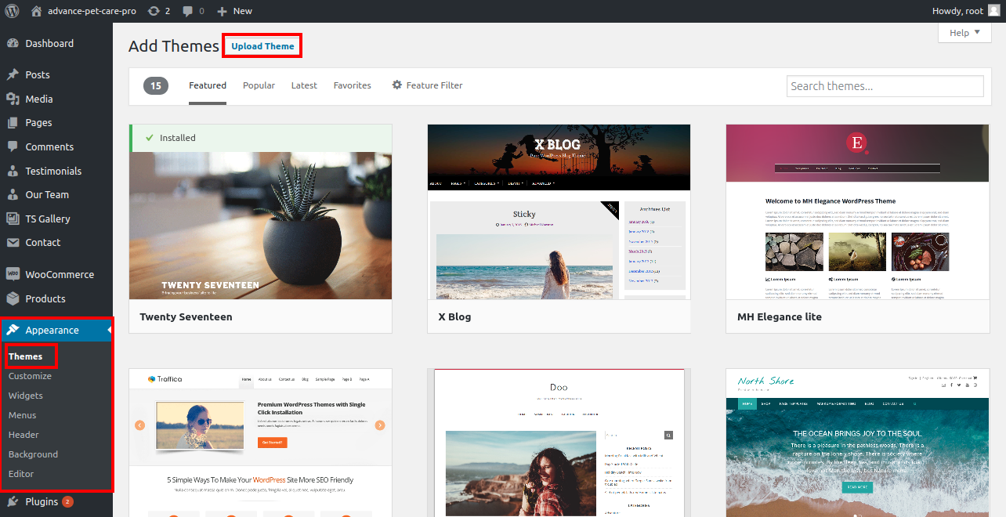Open Widgets in Appearance submenu
The width and height of the screenshot is (1006, 517).
[26, 396]
